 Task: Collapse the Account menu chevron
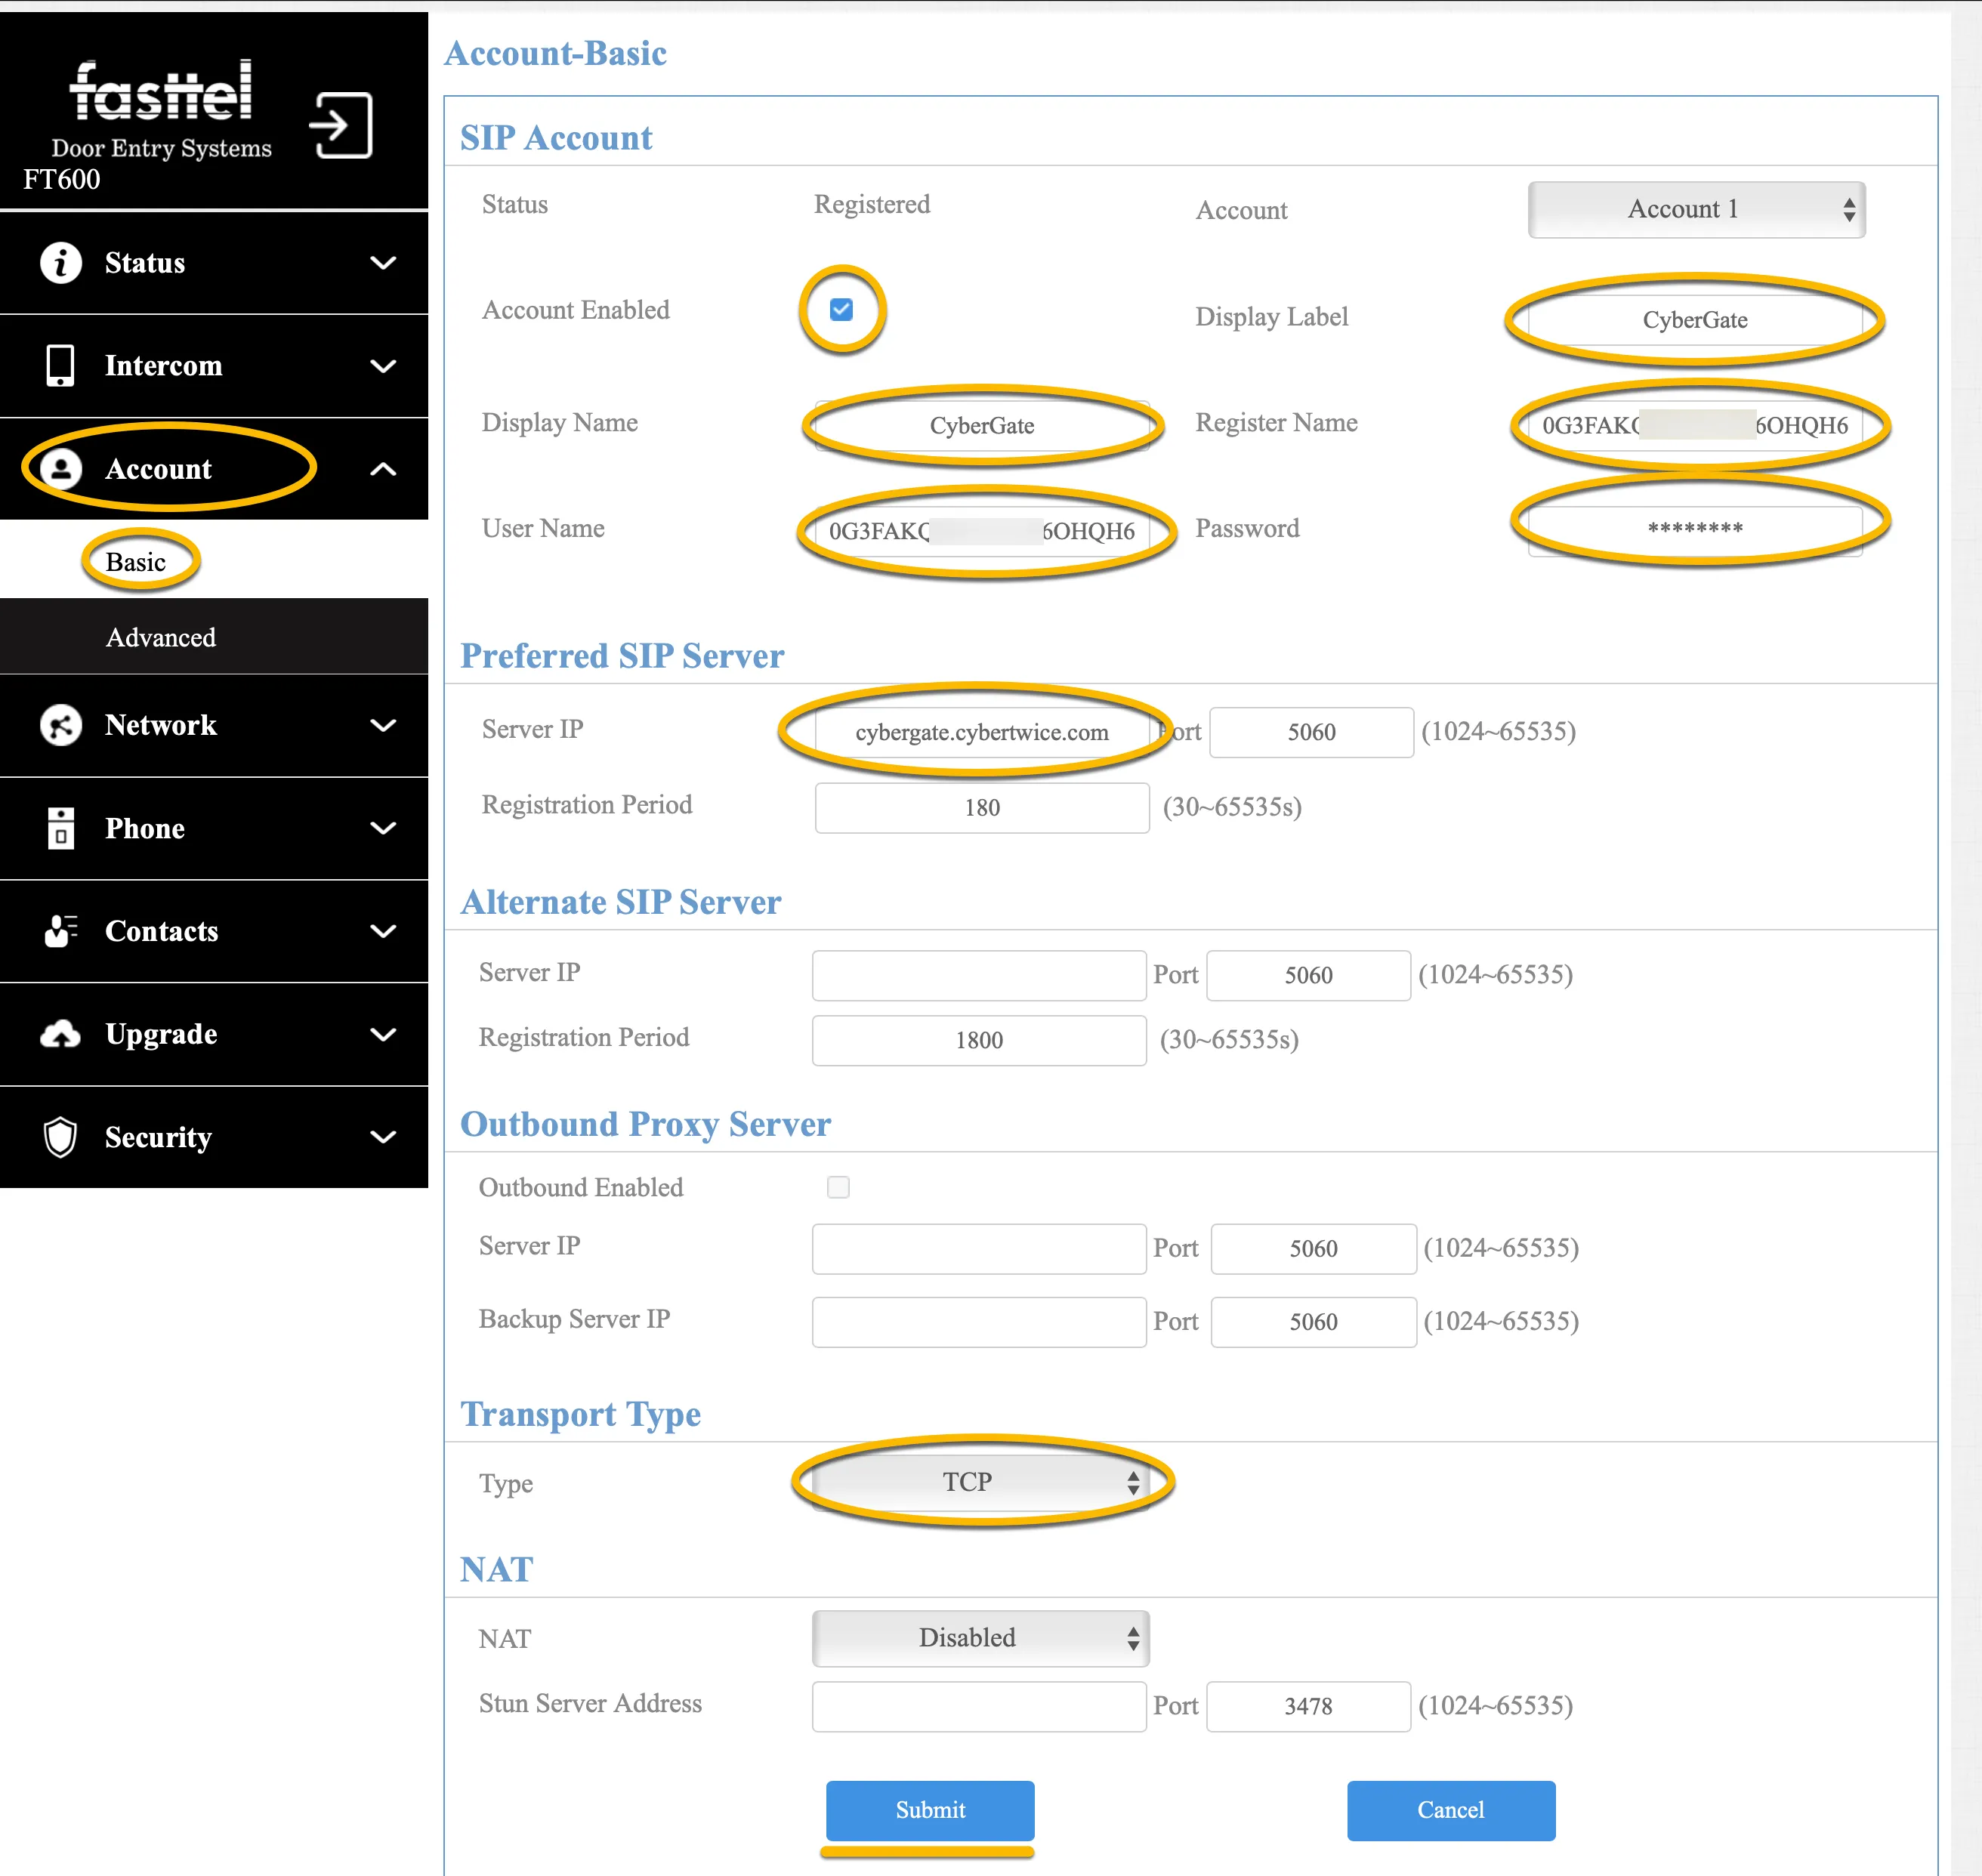383,469
